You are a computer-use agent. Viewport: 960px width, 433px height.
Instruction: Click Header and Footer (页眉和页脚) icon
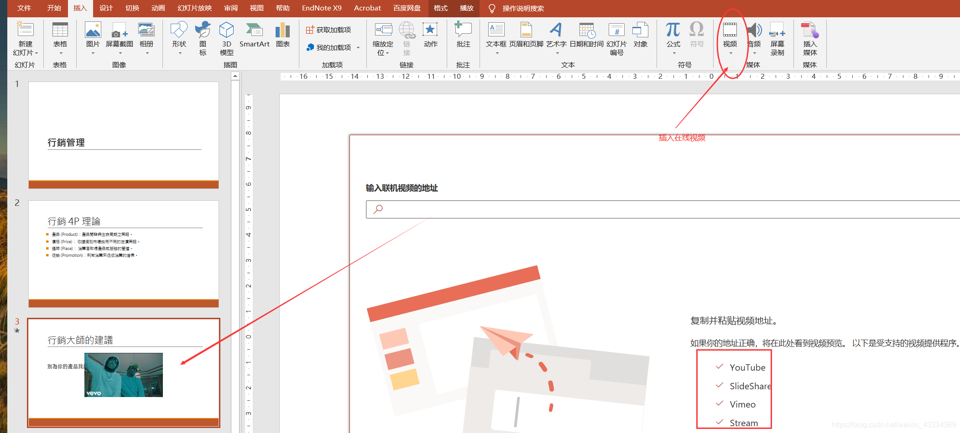click(526, 29)
